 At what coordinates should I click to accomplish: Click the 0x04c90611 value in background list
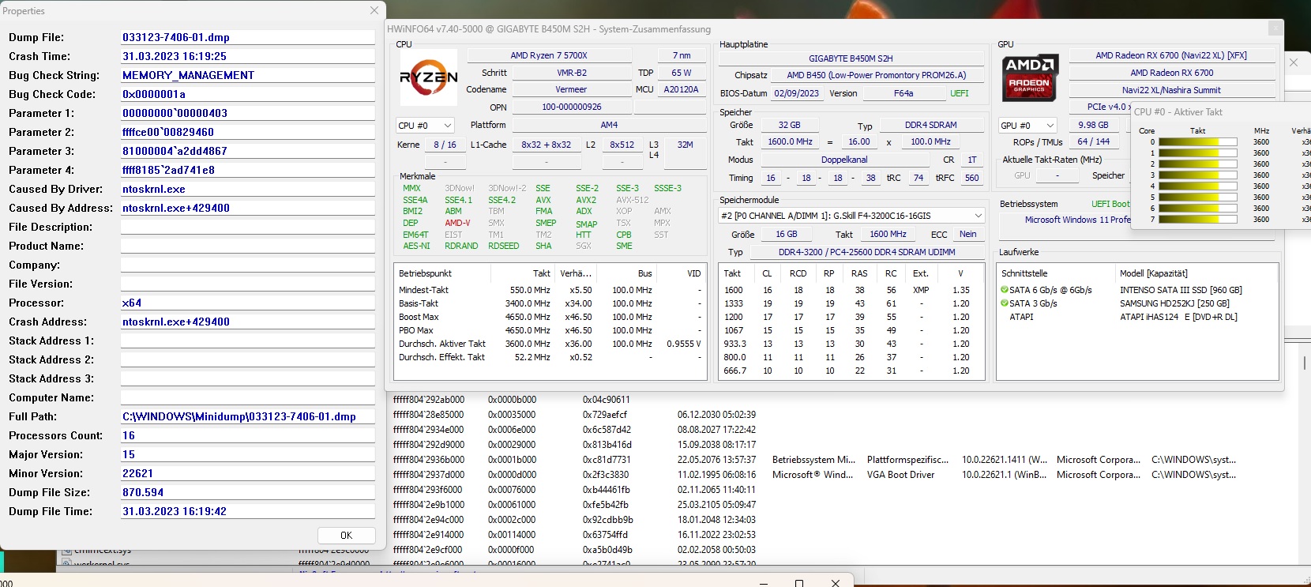pyautogui.click(x=607, y=400)
